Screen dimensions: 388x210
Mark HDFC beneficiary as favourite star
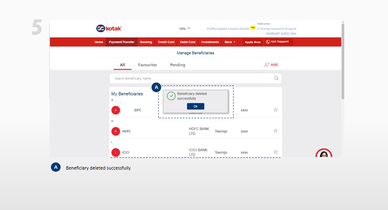(x=275, y=131)
